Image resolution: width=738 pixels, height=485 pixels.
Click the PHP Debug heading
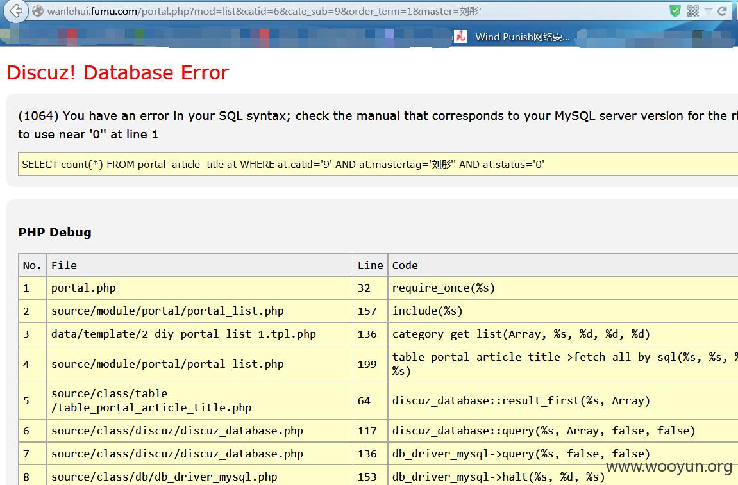pos(55,233)
